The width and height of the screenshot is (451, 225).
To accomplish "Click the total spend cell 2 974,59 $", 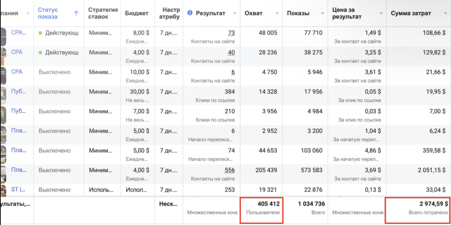I will (x=418, y=208).
